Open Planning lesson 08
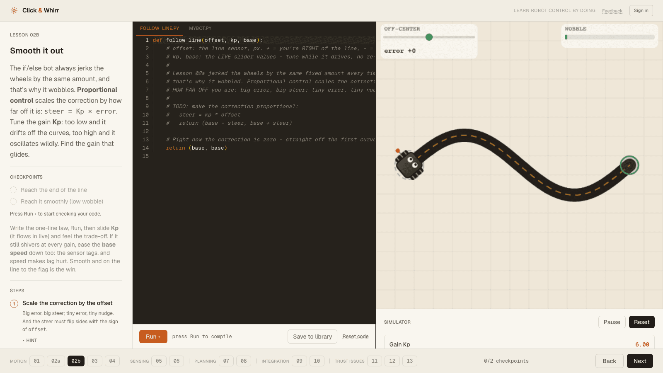Screen dimensions: 663x373 (244, 361)
